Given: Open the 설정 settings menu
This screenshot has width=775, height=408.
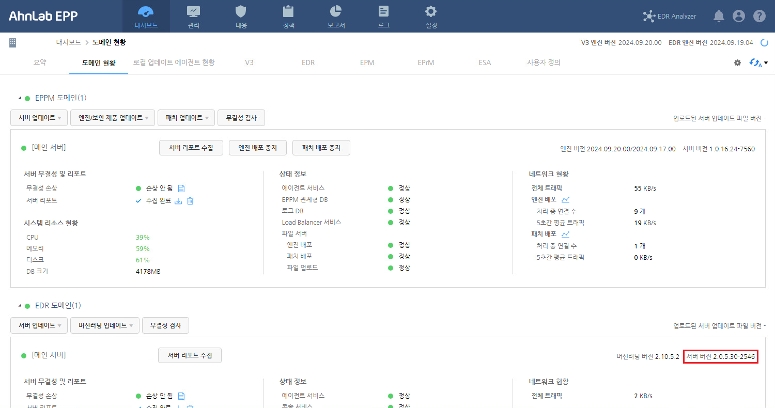Looking at the screenshot, I should point(431,17).
